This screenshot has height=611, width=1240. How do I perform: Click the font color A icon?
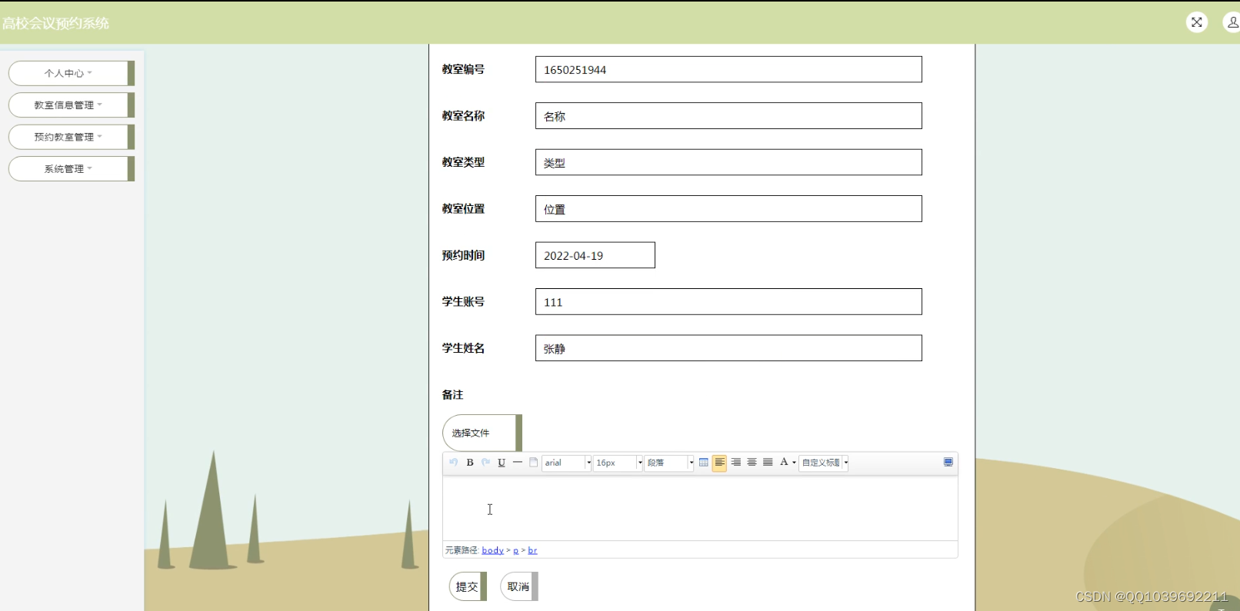click(x=784, y=463)
